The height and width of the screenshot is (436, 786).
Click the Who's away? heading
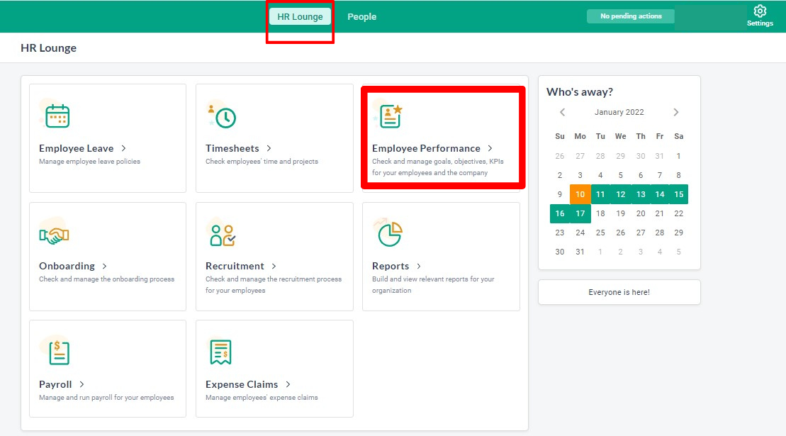[x=580, y=91]
